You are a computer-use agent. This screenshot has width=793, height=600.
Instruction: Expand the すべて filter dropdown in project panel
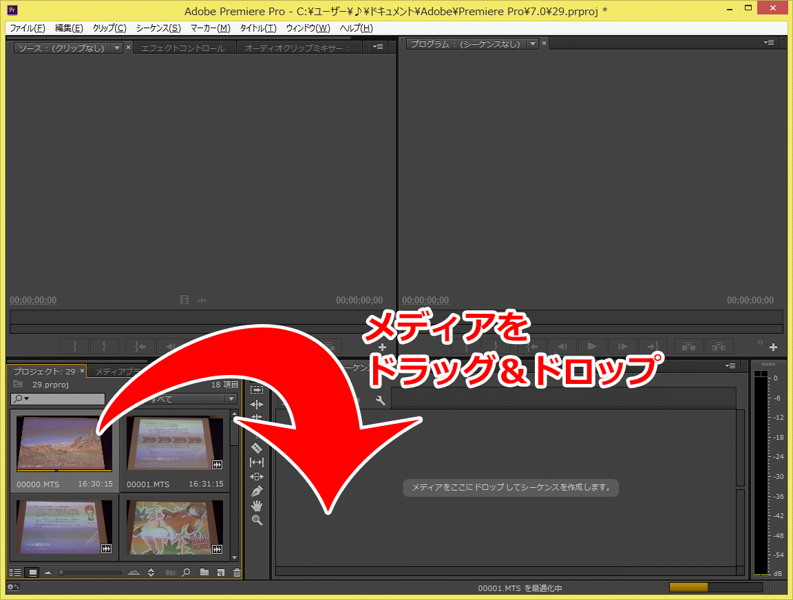[x=231, y=399]
